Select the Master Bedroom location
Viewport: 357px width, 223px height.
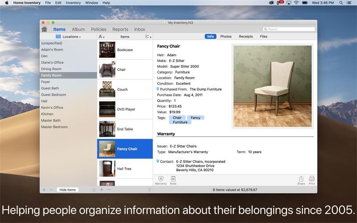(68, 127)
